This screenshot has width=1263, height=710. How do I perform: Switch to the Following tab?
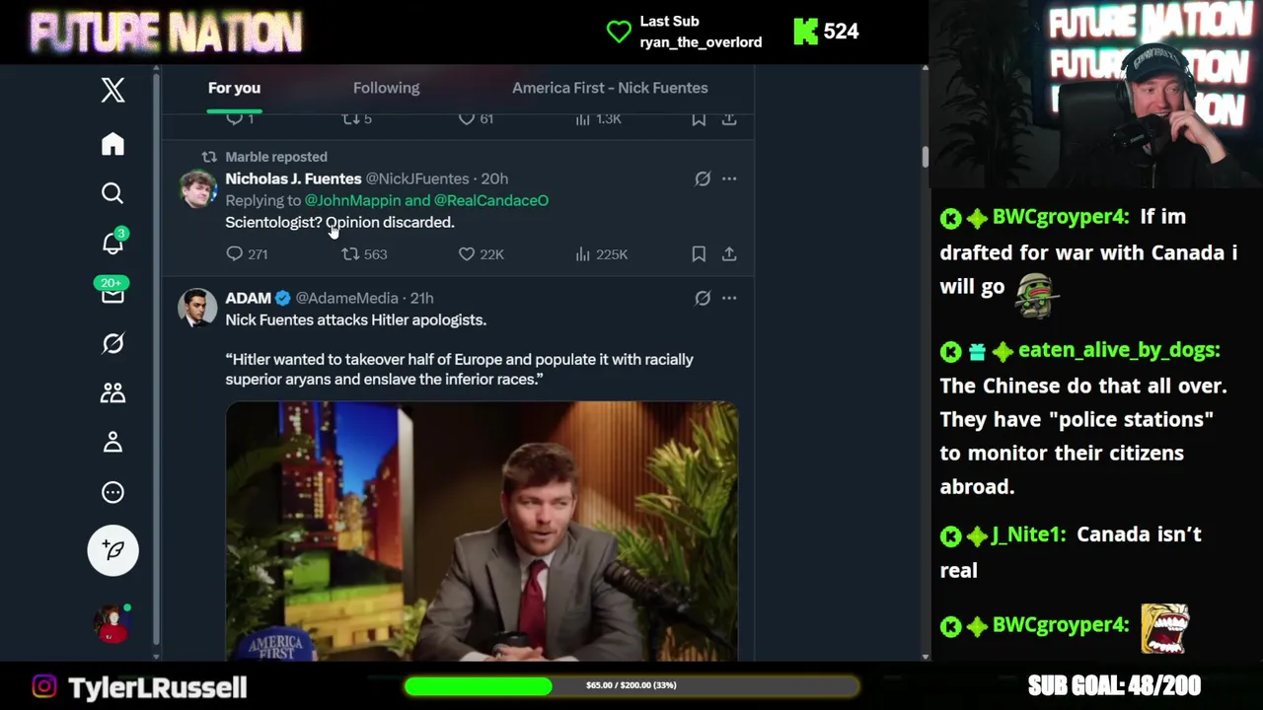click(x=386, y=88)
